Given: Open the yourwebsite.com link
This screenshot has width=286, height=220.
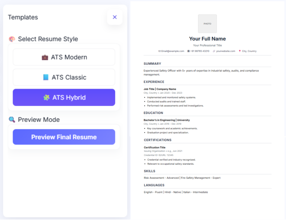Looking at the screenshot, I should point(226,51).
